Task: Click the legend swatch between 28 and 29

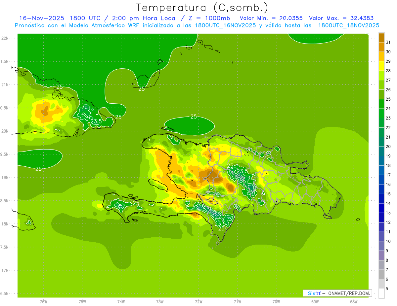Action: [x=381, y=66]
